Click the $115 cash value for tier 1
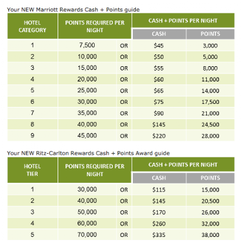The width and height of the screenshot is (242, 243). coord(159,190)
